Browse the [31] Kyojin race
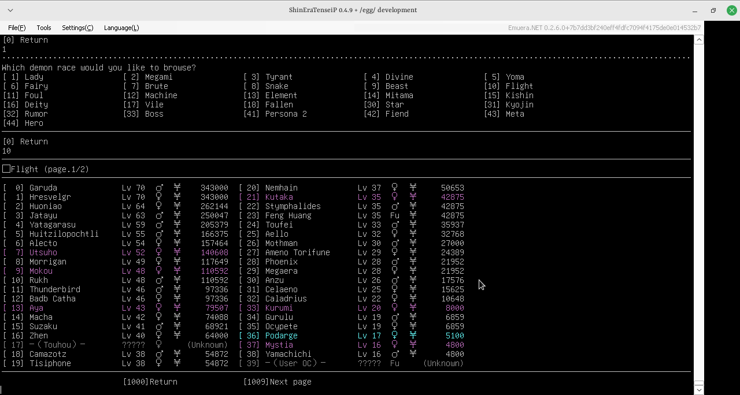The image size is (740, 395). [x=509, y=105]
